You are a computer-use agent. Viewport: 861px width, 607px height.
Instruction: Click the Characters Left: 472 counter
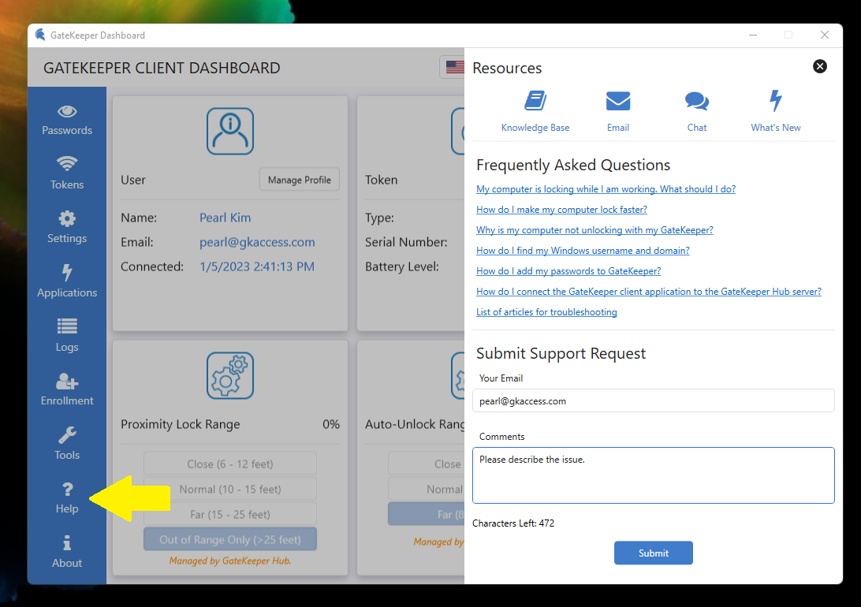click(512, 523)
